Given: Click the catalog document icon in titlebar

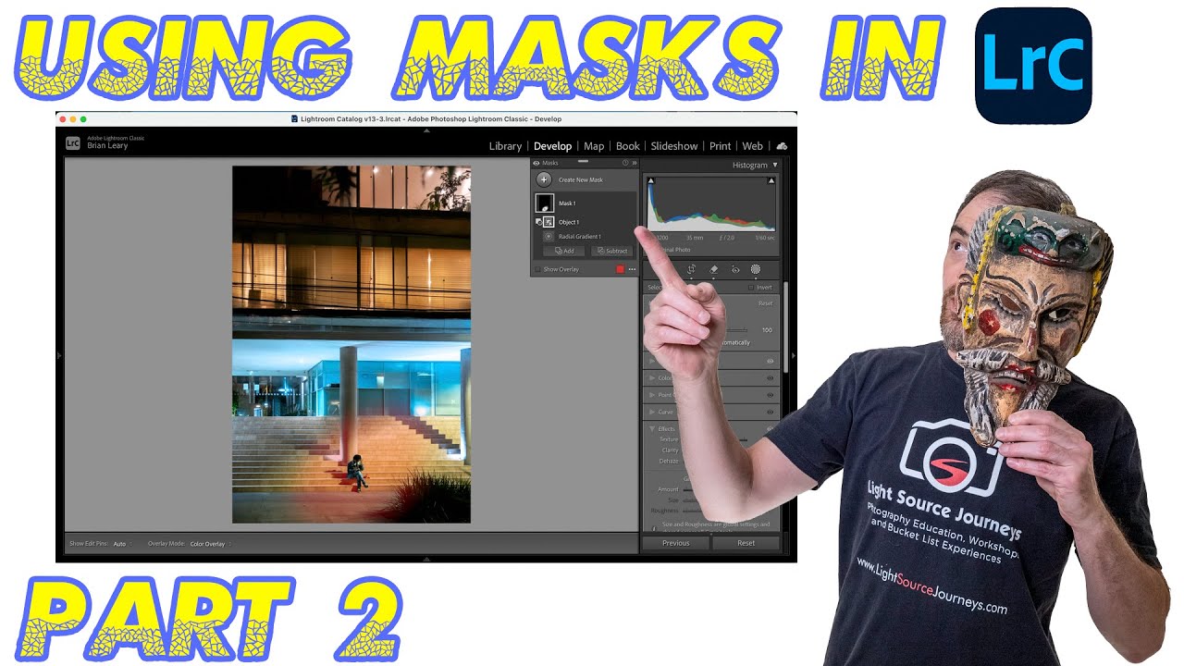Looking at the screenshot, I should click(x=294, y=119).
